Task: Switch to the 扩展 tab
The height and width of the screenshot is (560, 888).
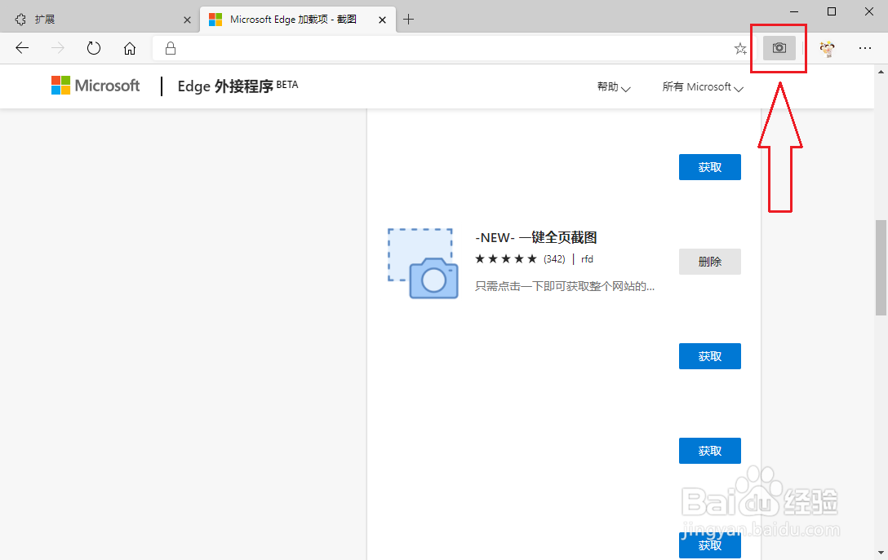Action: click(x=99, y=20)
